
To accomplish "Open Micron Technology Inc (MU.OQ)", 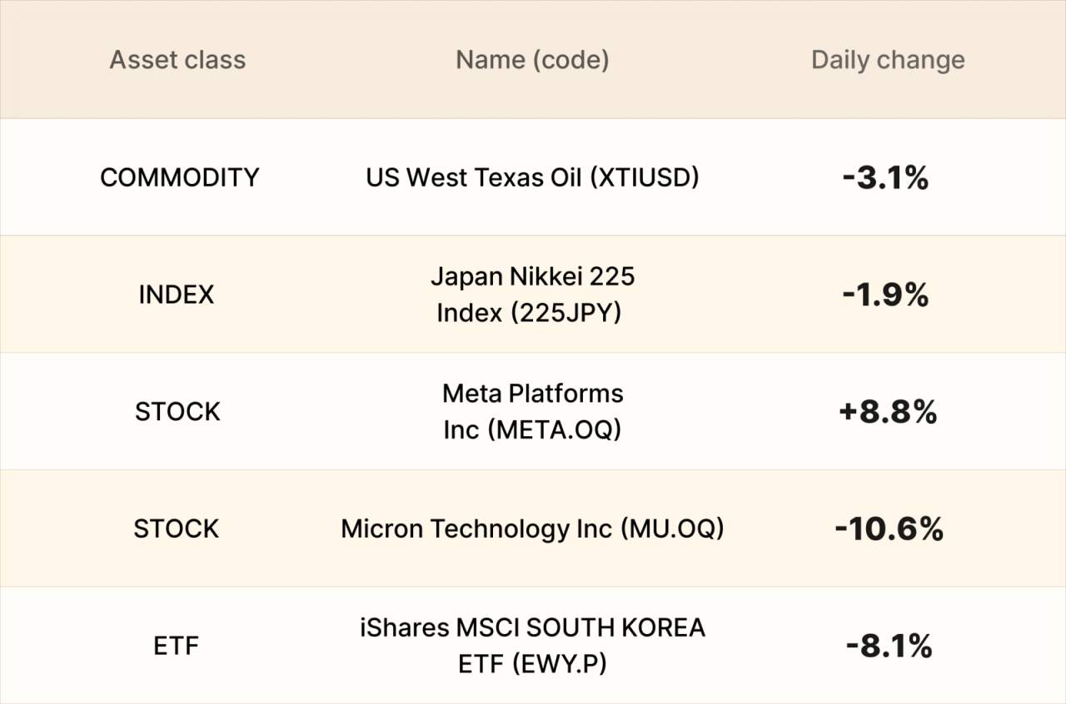I will pos(532,529).
